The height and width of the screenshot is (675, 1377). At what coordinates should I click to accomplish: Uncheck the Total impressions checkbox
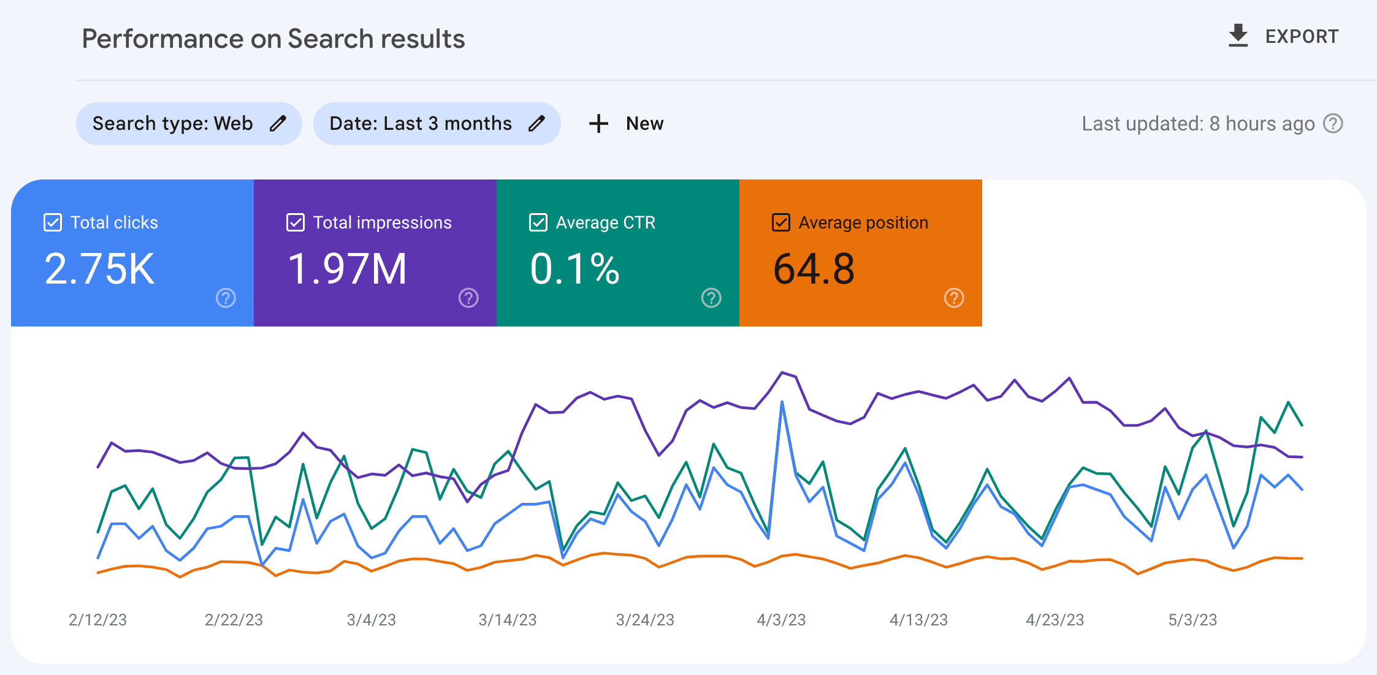[296, 222]
